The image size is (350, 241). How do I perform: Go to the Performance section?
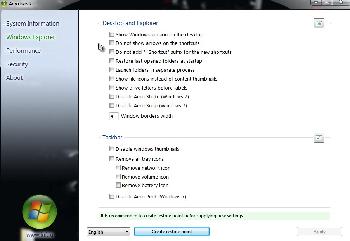tap(23, 51)
